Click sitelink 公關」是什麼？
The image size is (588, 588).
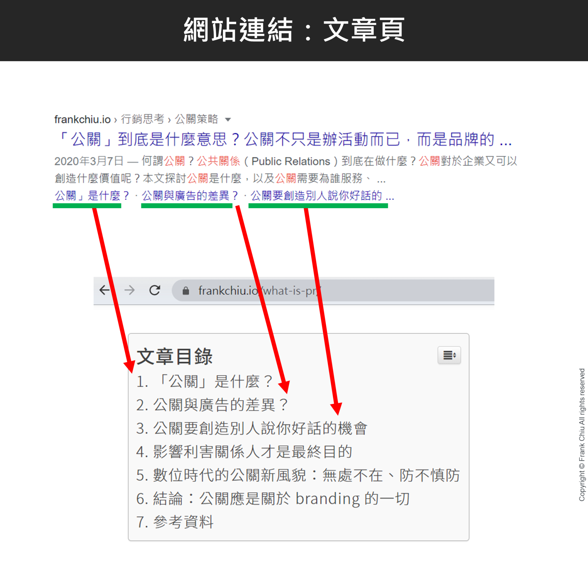pos(92,195)
